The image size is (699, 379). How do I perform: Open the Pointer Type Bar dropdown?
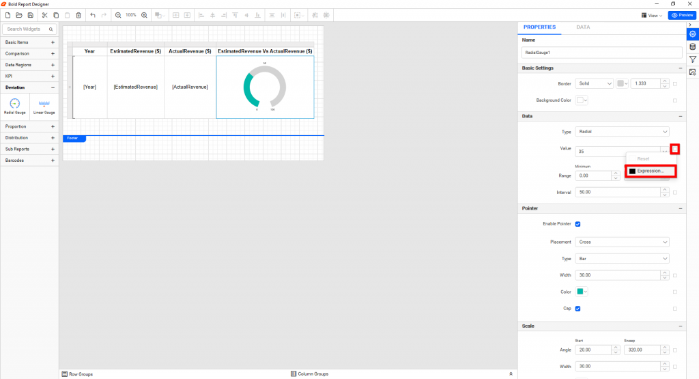click(x=622, y=259)
